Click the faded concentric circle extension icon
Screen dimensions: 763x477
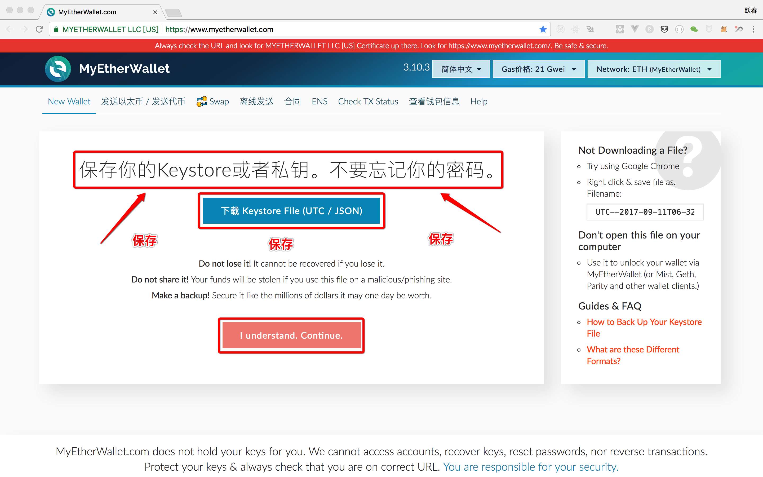click(x=560, y=29)
